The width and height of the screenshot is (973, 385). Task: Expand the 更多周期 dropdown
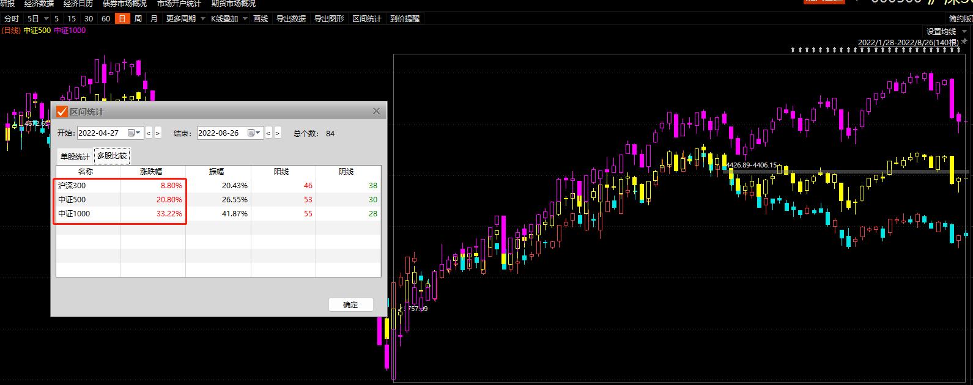coord(185,19)
